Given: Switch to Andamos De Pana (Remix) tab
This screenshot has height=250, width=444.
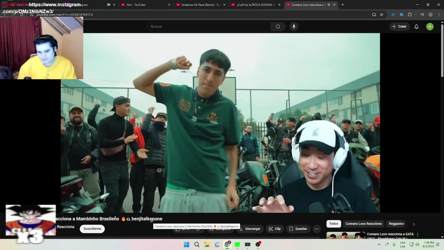Looking at the screenshot, I should [200, 5].
